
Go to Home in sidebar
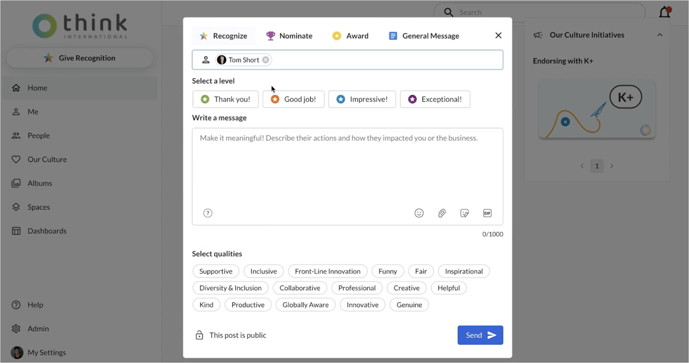80,88
